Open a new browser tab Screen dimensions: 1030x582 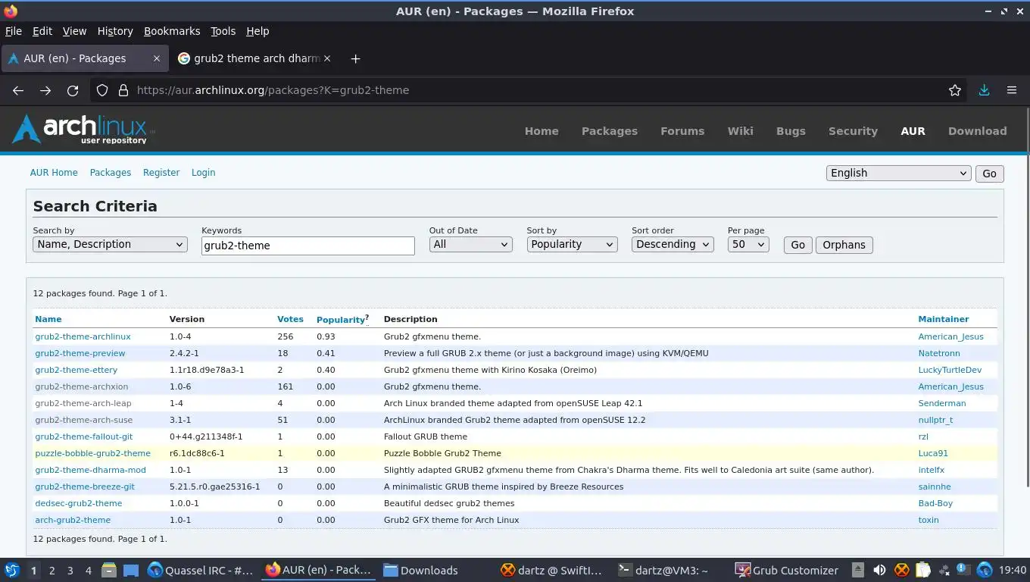[x=355, y=58]
